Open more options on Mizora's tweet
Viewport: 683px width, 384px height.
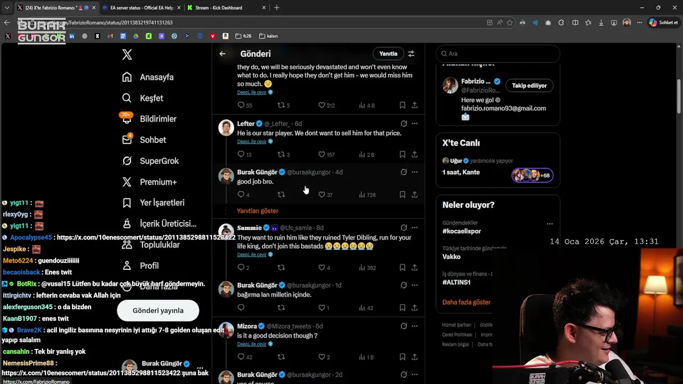415,326
